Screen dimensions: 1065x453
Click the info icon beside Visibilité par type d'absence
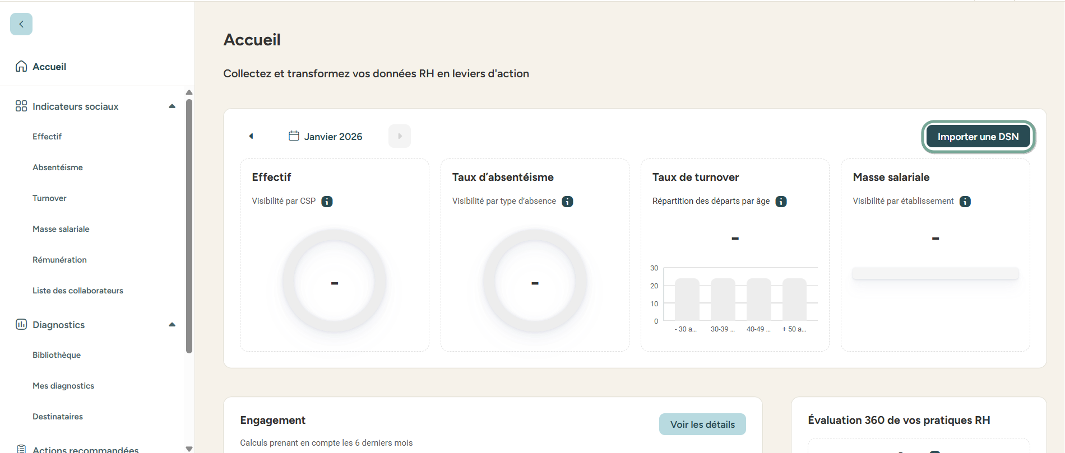pyautogui.click(x=567, y=202)
